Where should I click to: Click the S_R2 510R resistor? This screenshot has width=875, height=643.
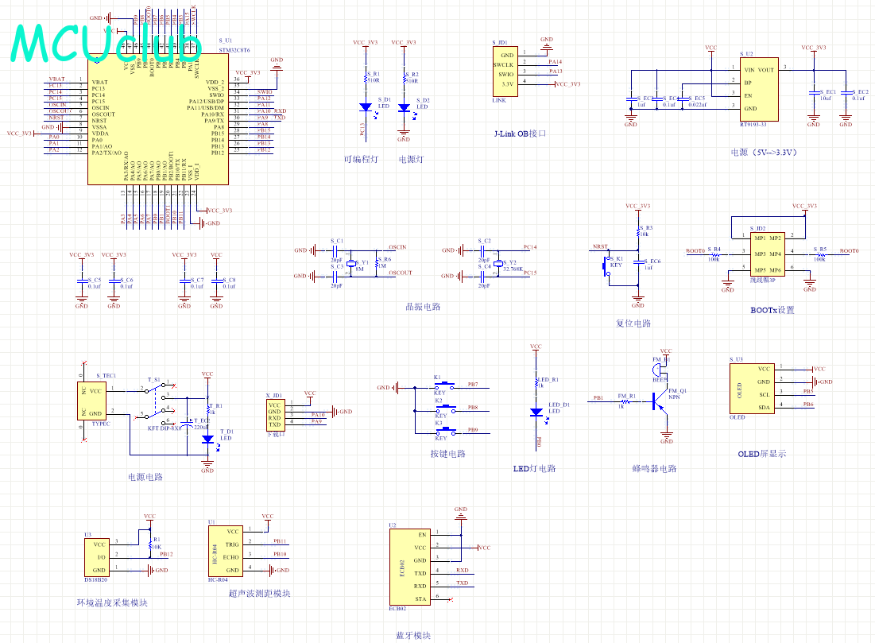pos(404,78)
